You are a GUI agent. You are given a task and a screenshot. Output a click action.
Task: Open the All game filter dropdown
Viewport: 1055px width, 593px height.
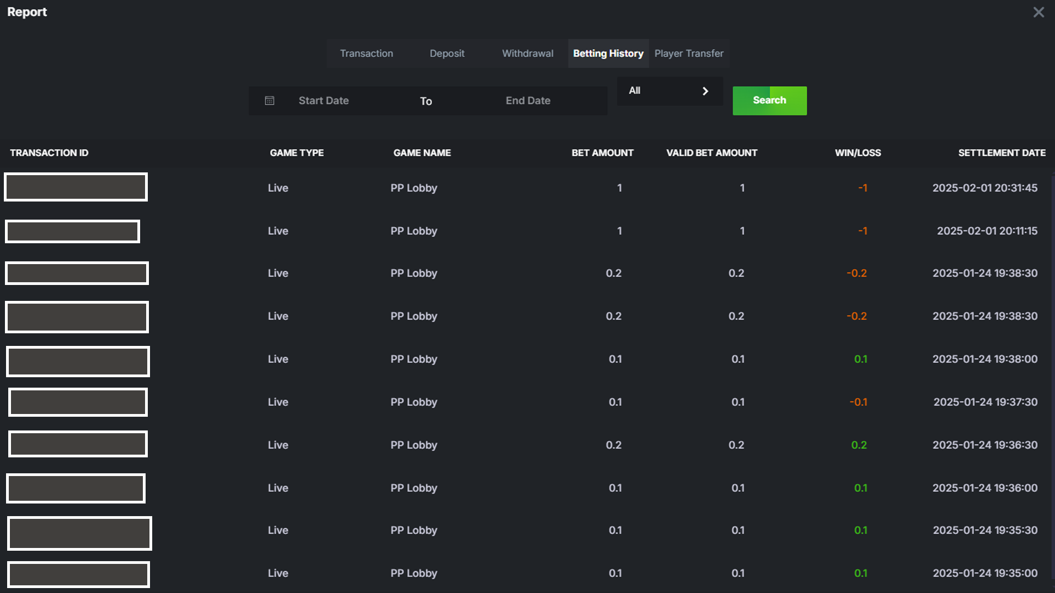click(669, 91)
